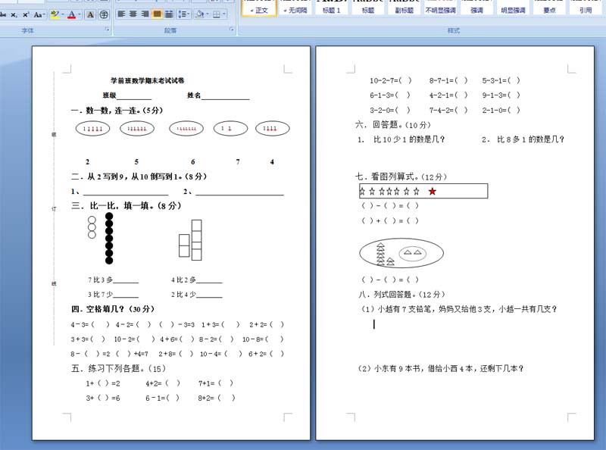
Task: Apply the yellow text highlight color
Action: point(55,14)
